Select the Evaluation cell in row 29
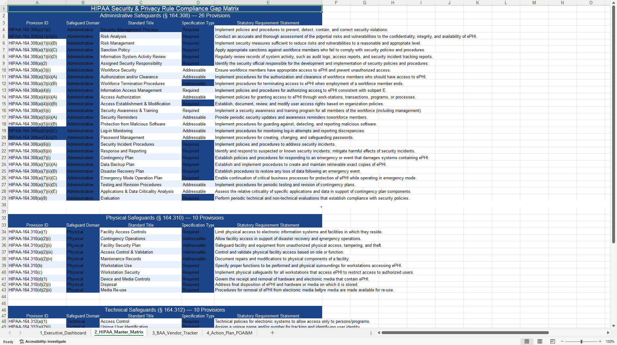This screenshot has height=345, width=617. (141, 198)
